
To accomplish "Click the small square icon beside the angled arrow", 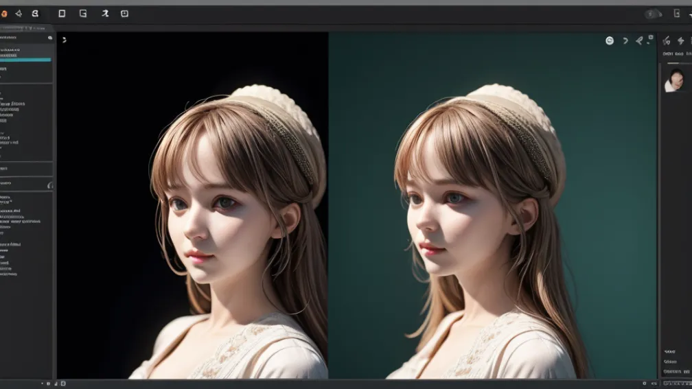I will pyautogui.click(x=651, y=38).
